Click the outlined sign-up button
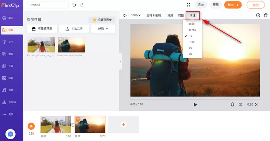 (255, 5)
